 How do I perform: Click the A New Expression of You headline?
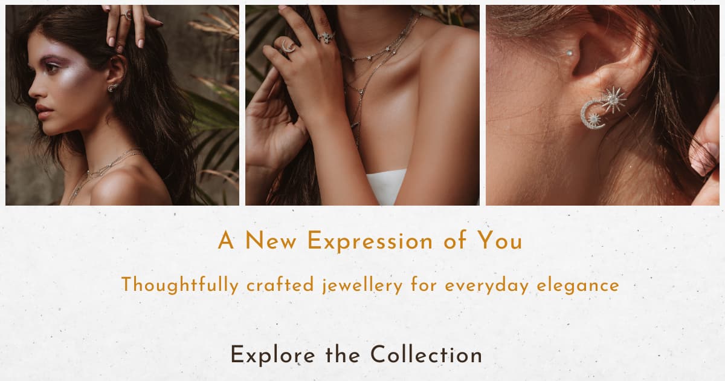[370, 241]
